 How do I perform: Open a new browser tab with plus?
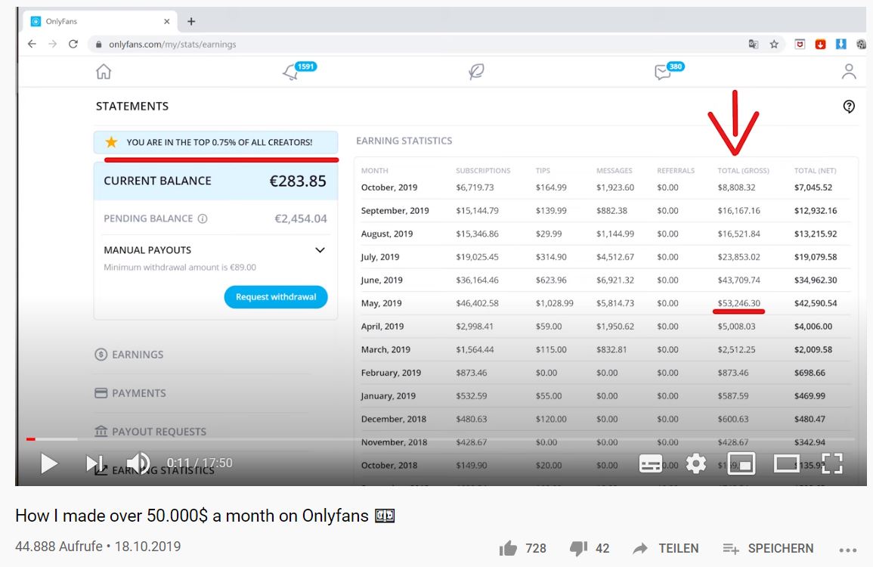[x=191, y=21]
